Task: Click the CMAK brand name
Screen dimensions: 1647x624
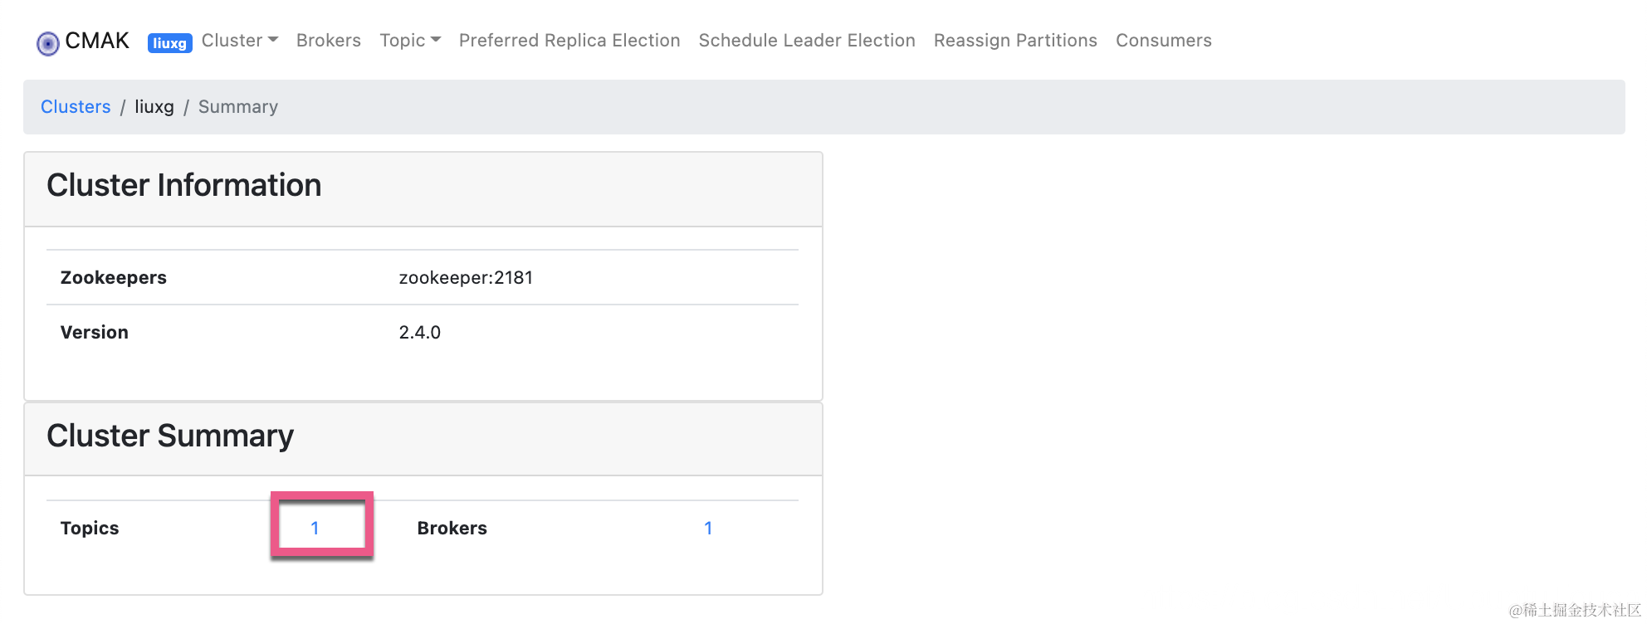Action: click(97, 41)
